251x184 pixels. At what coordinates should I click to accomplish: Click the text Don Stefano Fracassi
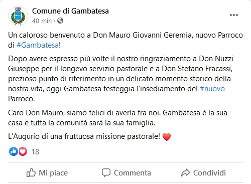[x=196, y=69]
